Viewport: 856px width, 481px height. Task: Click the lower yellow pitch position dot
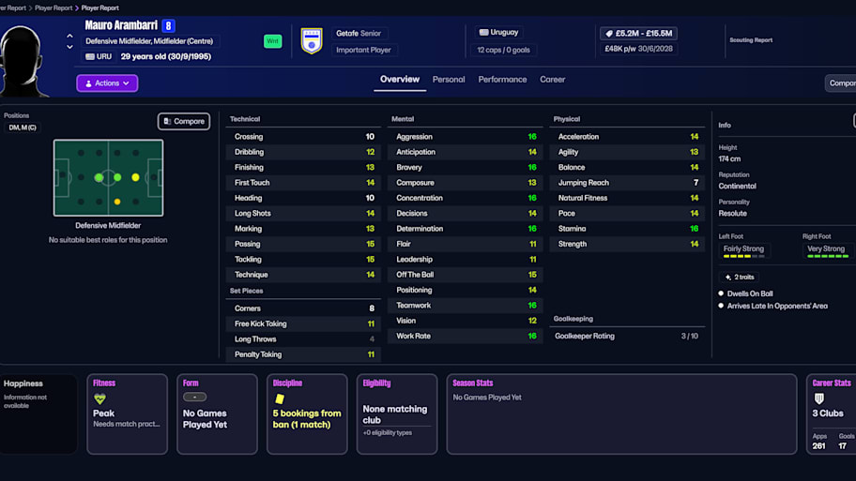coord(117,202)
